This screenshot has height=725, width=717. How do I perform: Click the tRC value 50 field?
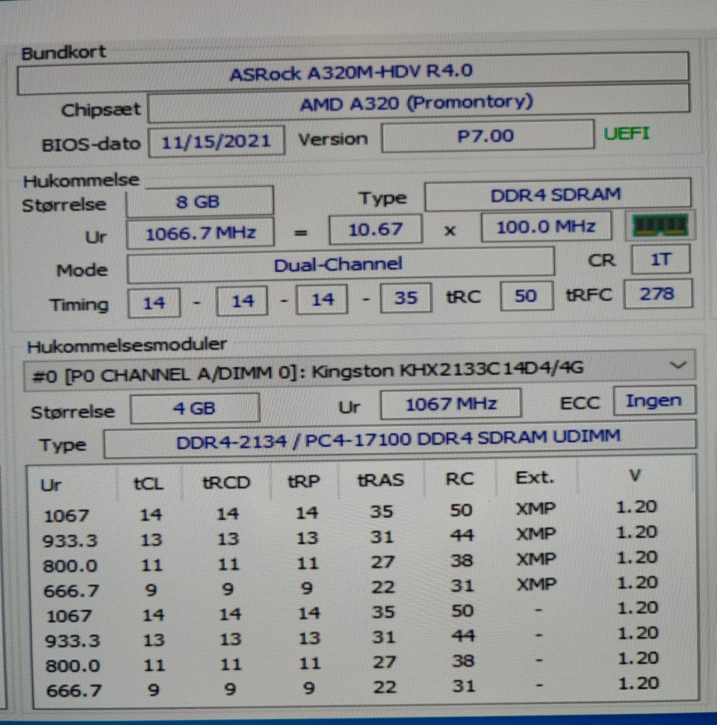527,296
